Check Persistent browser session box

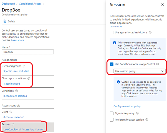112,120
